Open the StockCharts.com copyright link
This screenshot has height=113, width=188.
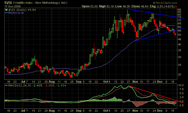click(165, 3)
